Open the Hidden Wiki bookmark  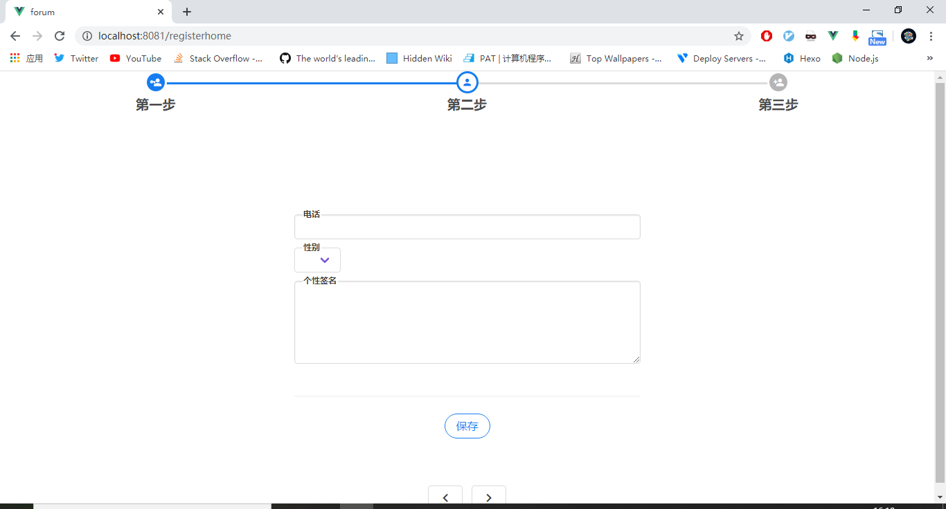click(419, 59)
